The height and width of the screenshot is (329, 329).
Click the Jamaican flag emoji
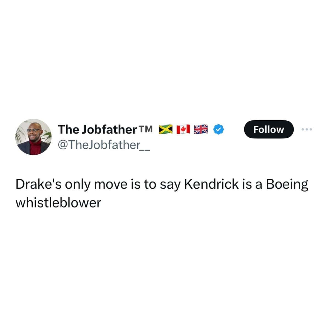166,129
